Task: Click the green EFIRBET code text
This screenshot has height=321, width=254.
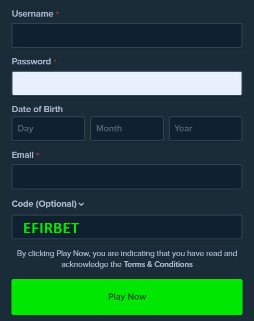Action: (51, 228)
